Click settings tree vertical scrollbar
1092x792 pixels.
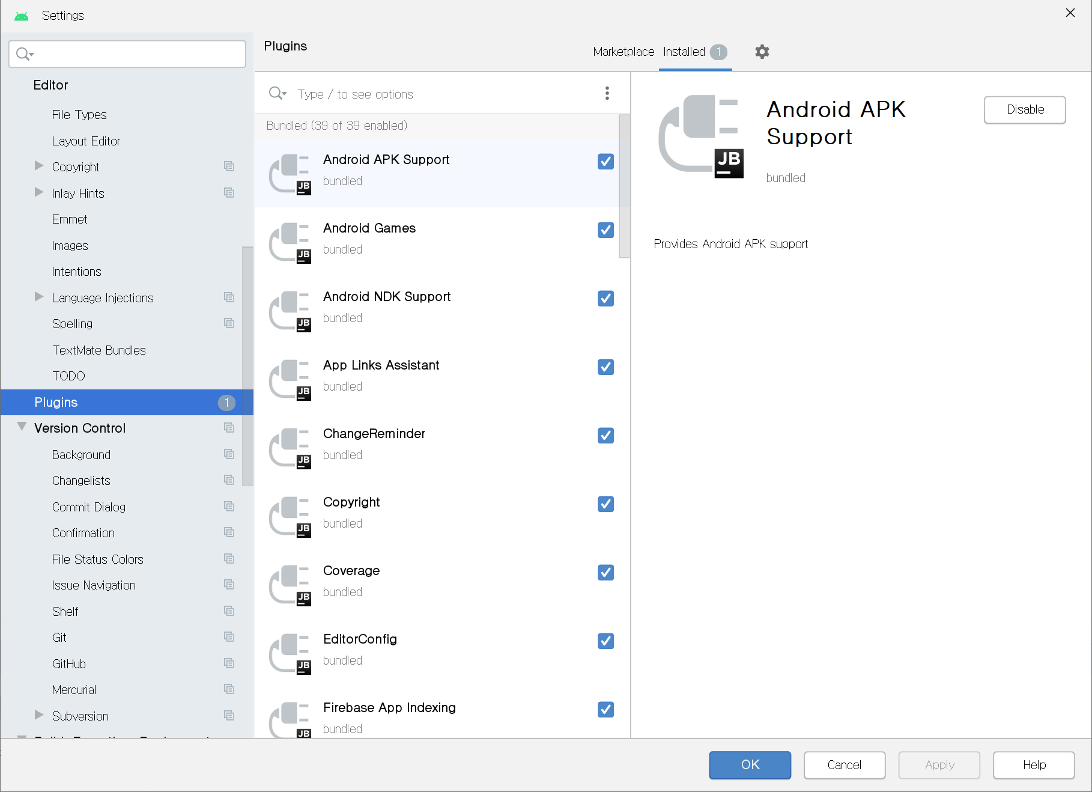click(247, 366)
